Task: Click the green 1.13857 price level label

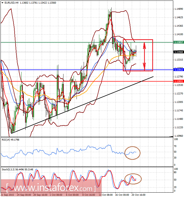Action: [179, 42]
